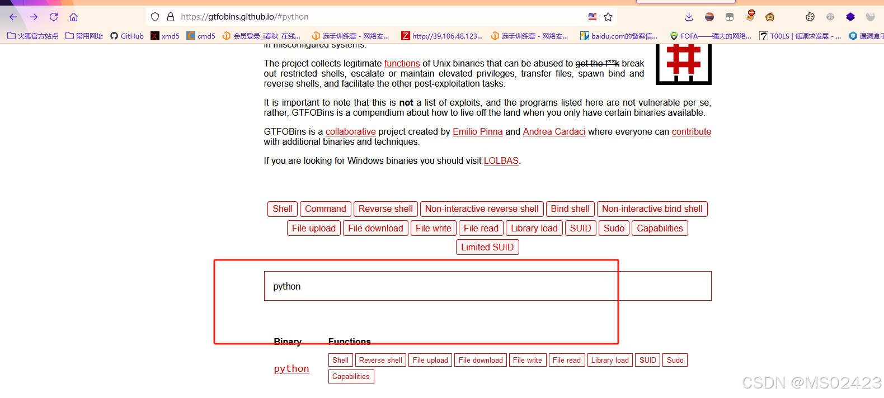
Task: Open the contribute link
Action: click(x=692, y=132)
